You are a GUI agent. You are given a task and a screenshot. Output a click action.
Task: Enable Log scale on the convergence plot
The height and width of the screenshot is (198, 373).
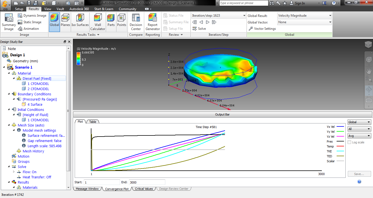point(349,142)
